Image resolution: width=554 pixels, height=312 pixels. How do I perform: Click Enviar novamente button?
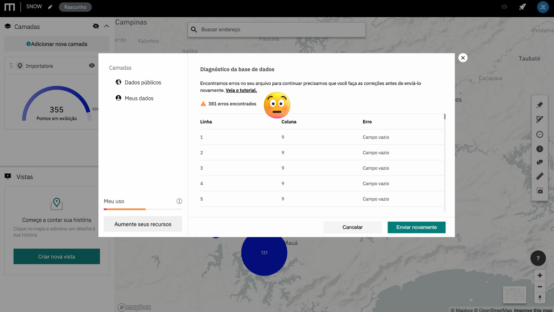point(416,227)
